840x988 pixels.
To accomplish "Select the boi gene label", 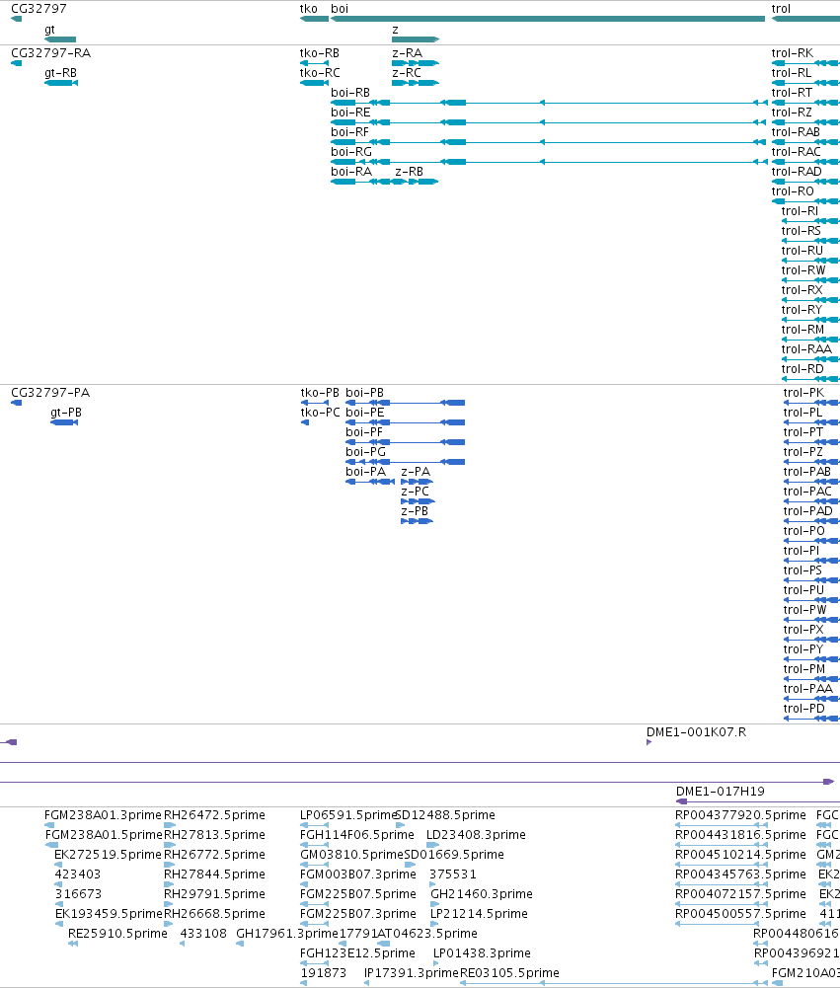I will point(339,9).
